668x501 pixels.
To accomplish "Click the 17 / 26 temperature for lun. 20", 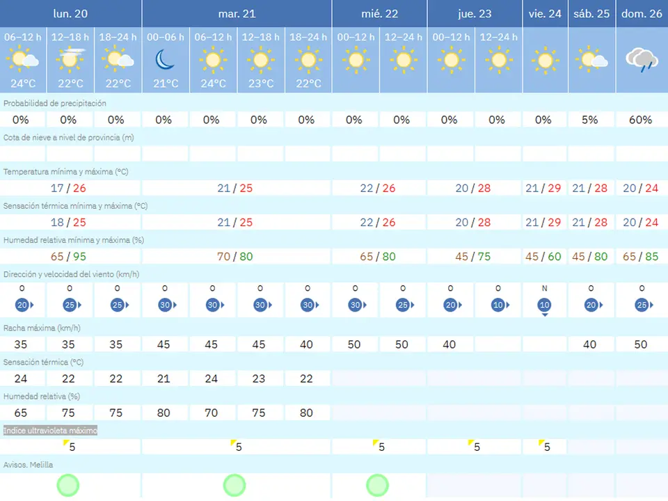I will [x=68, y=188].
